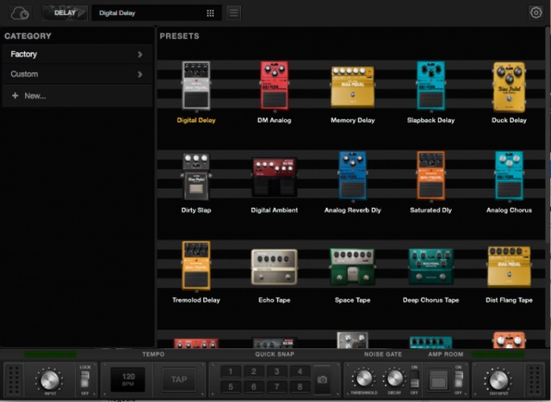Click the output-side speaker grille icon

tap(534, 381)
